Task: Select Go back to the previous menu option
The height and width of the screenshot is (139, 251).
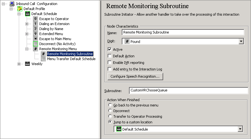Action: (110, 105)
